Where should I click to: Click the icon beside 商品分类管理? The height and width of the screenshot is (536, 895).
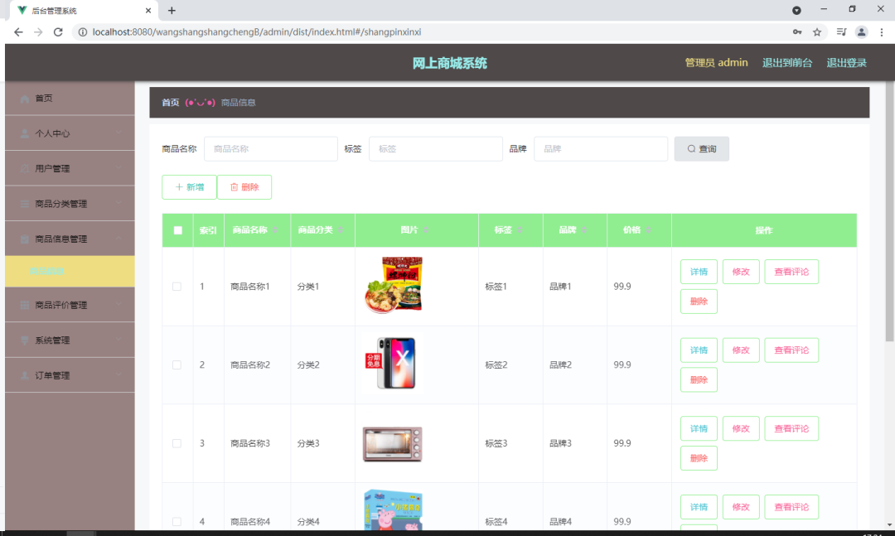pos(25,204)
